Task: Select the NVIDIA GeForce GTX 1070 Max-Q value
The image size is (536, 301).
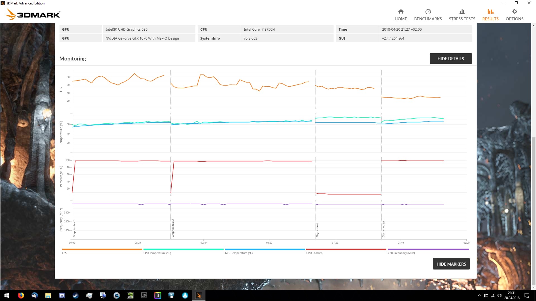Action: coord(142,38)
